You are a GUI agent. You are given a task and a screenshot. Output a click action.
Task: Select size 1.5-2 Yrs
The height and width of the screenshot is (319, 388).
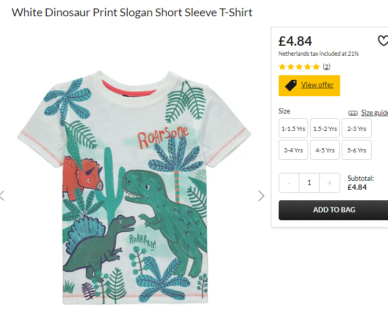click(x=325, y=128)
